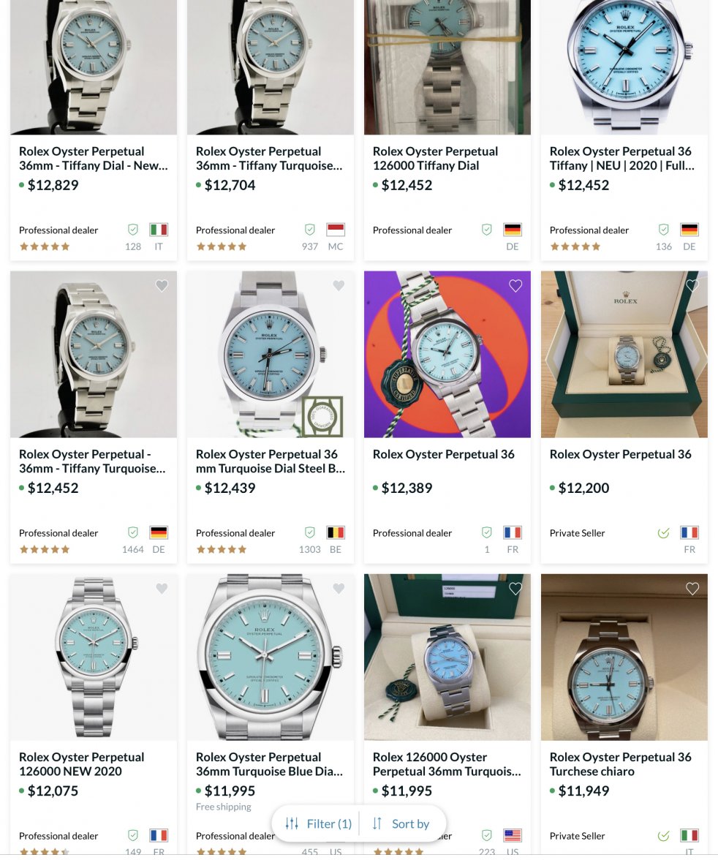Click heart icon on $11,995 Rolex 126000 listing

click(x=515, y=589)
